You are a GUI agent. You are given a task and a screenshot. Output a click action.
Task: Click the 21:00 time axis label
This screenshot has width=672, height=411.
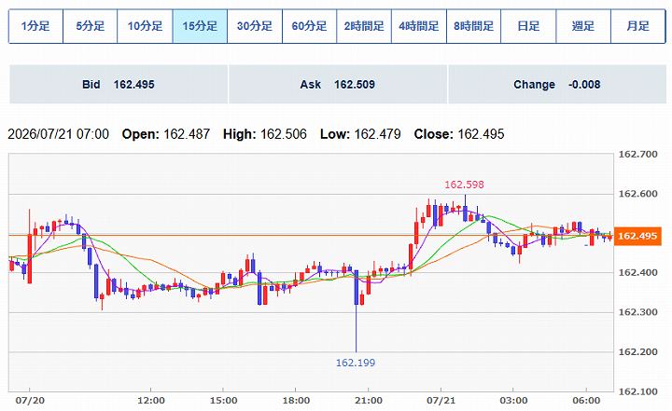point(369,401)
